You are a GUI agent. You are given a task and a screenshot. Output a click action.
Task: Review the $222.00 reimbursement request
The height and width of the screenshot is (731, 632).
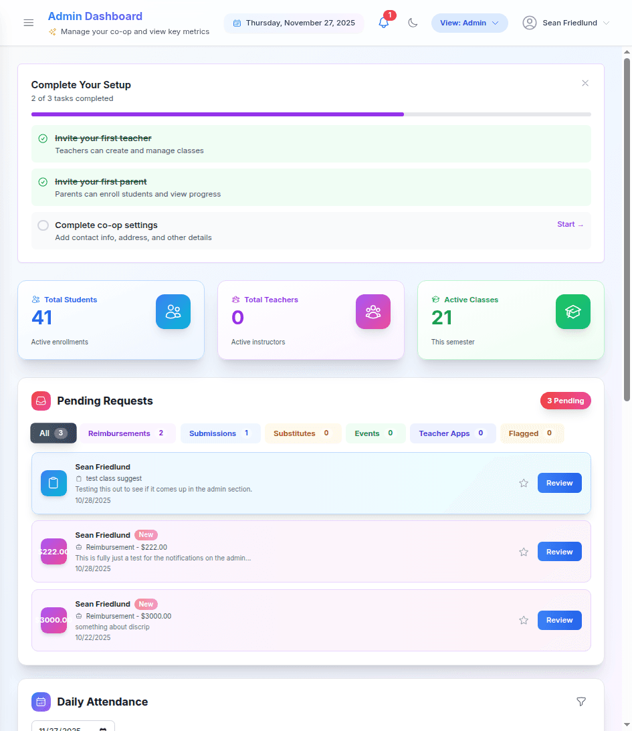coord(559,551)
